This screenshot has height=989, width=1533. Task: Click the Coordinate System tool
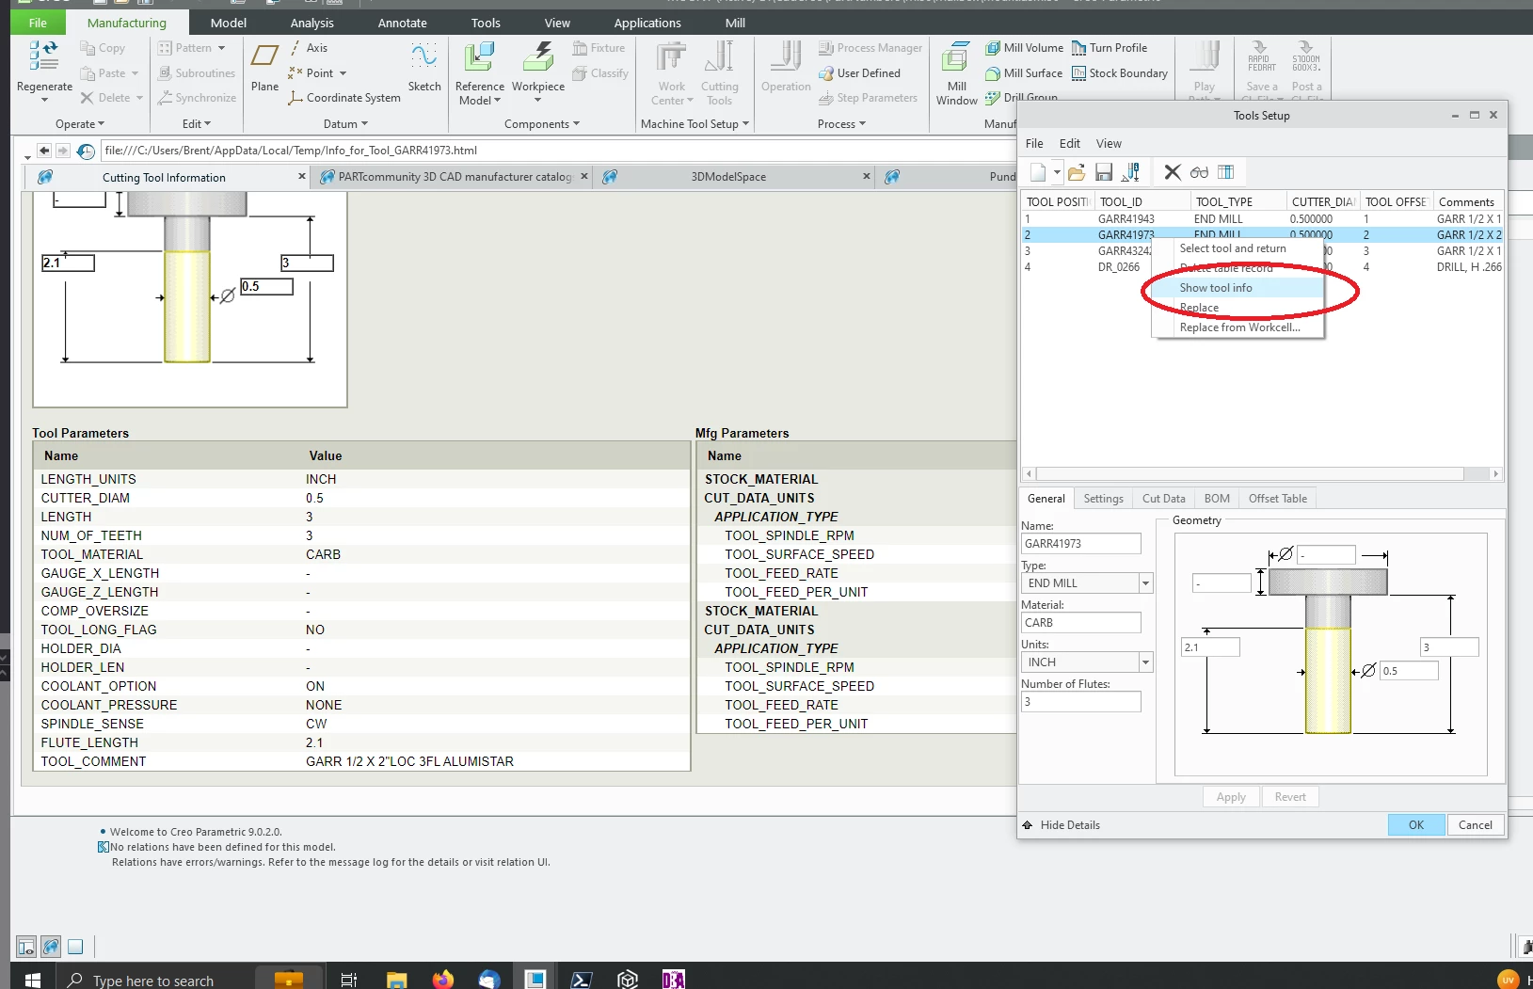344,98
